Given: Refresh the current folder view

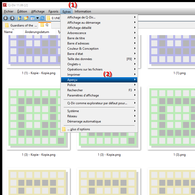Looking at the screenshot, I should (42, 18).
